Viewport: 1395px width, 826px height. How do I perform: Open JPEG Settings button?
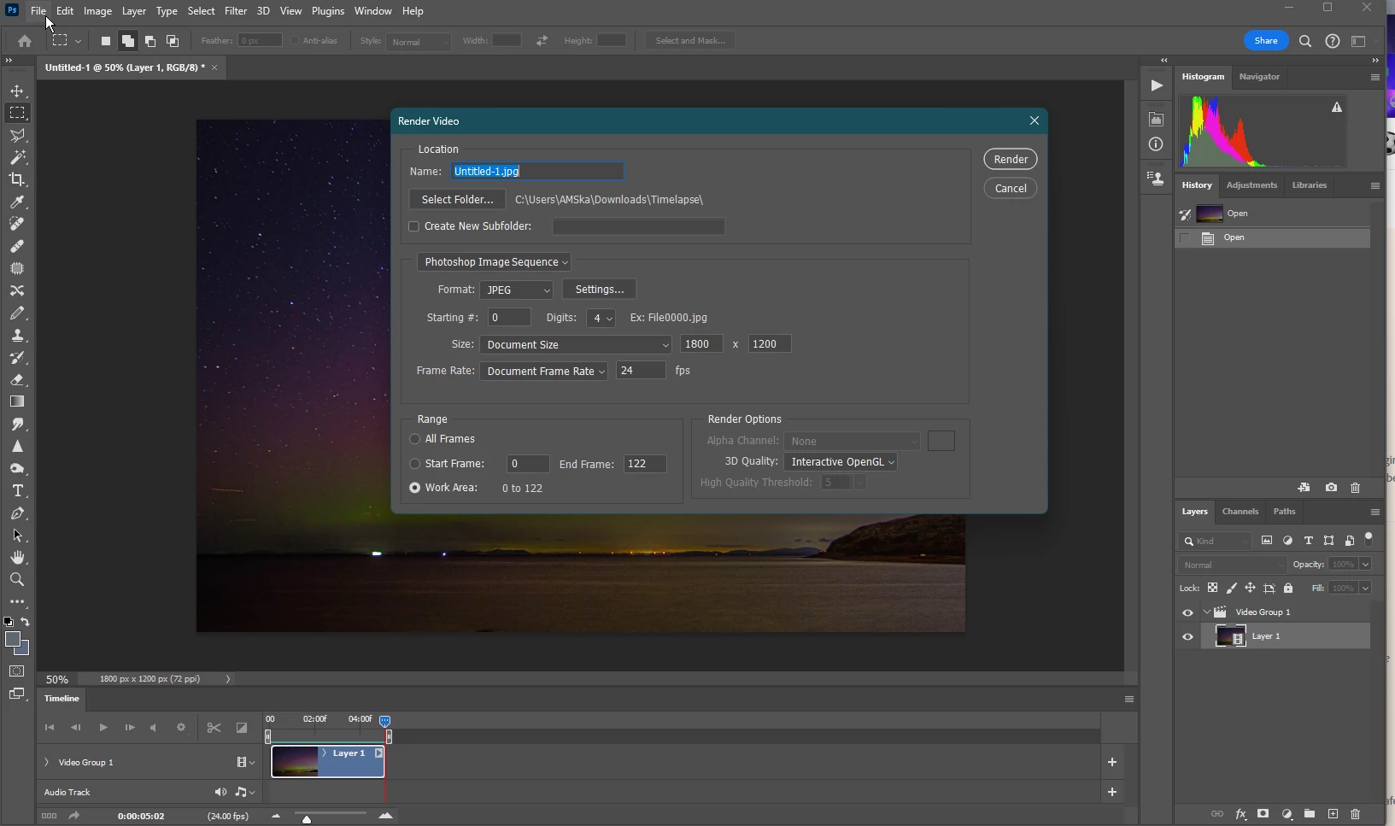point(600,290)
